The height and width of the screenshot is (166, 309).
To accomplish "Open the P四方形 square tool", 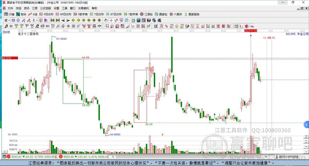I will coord(46,14).
